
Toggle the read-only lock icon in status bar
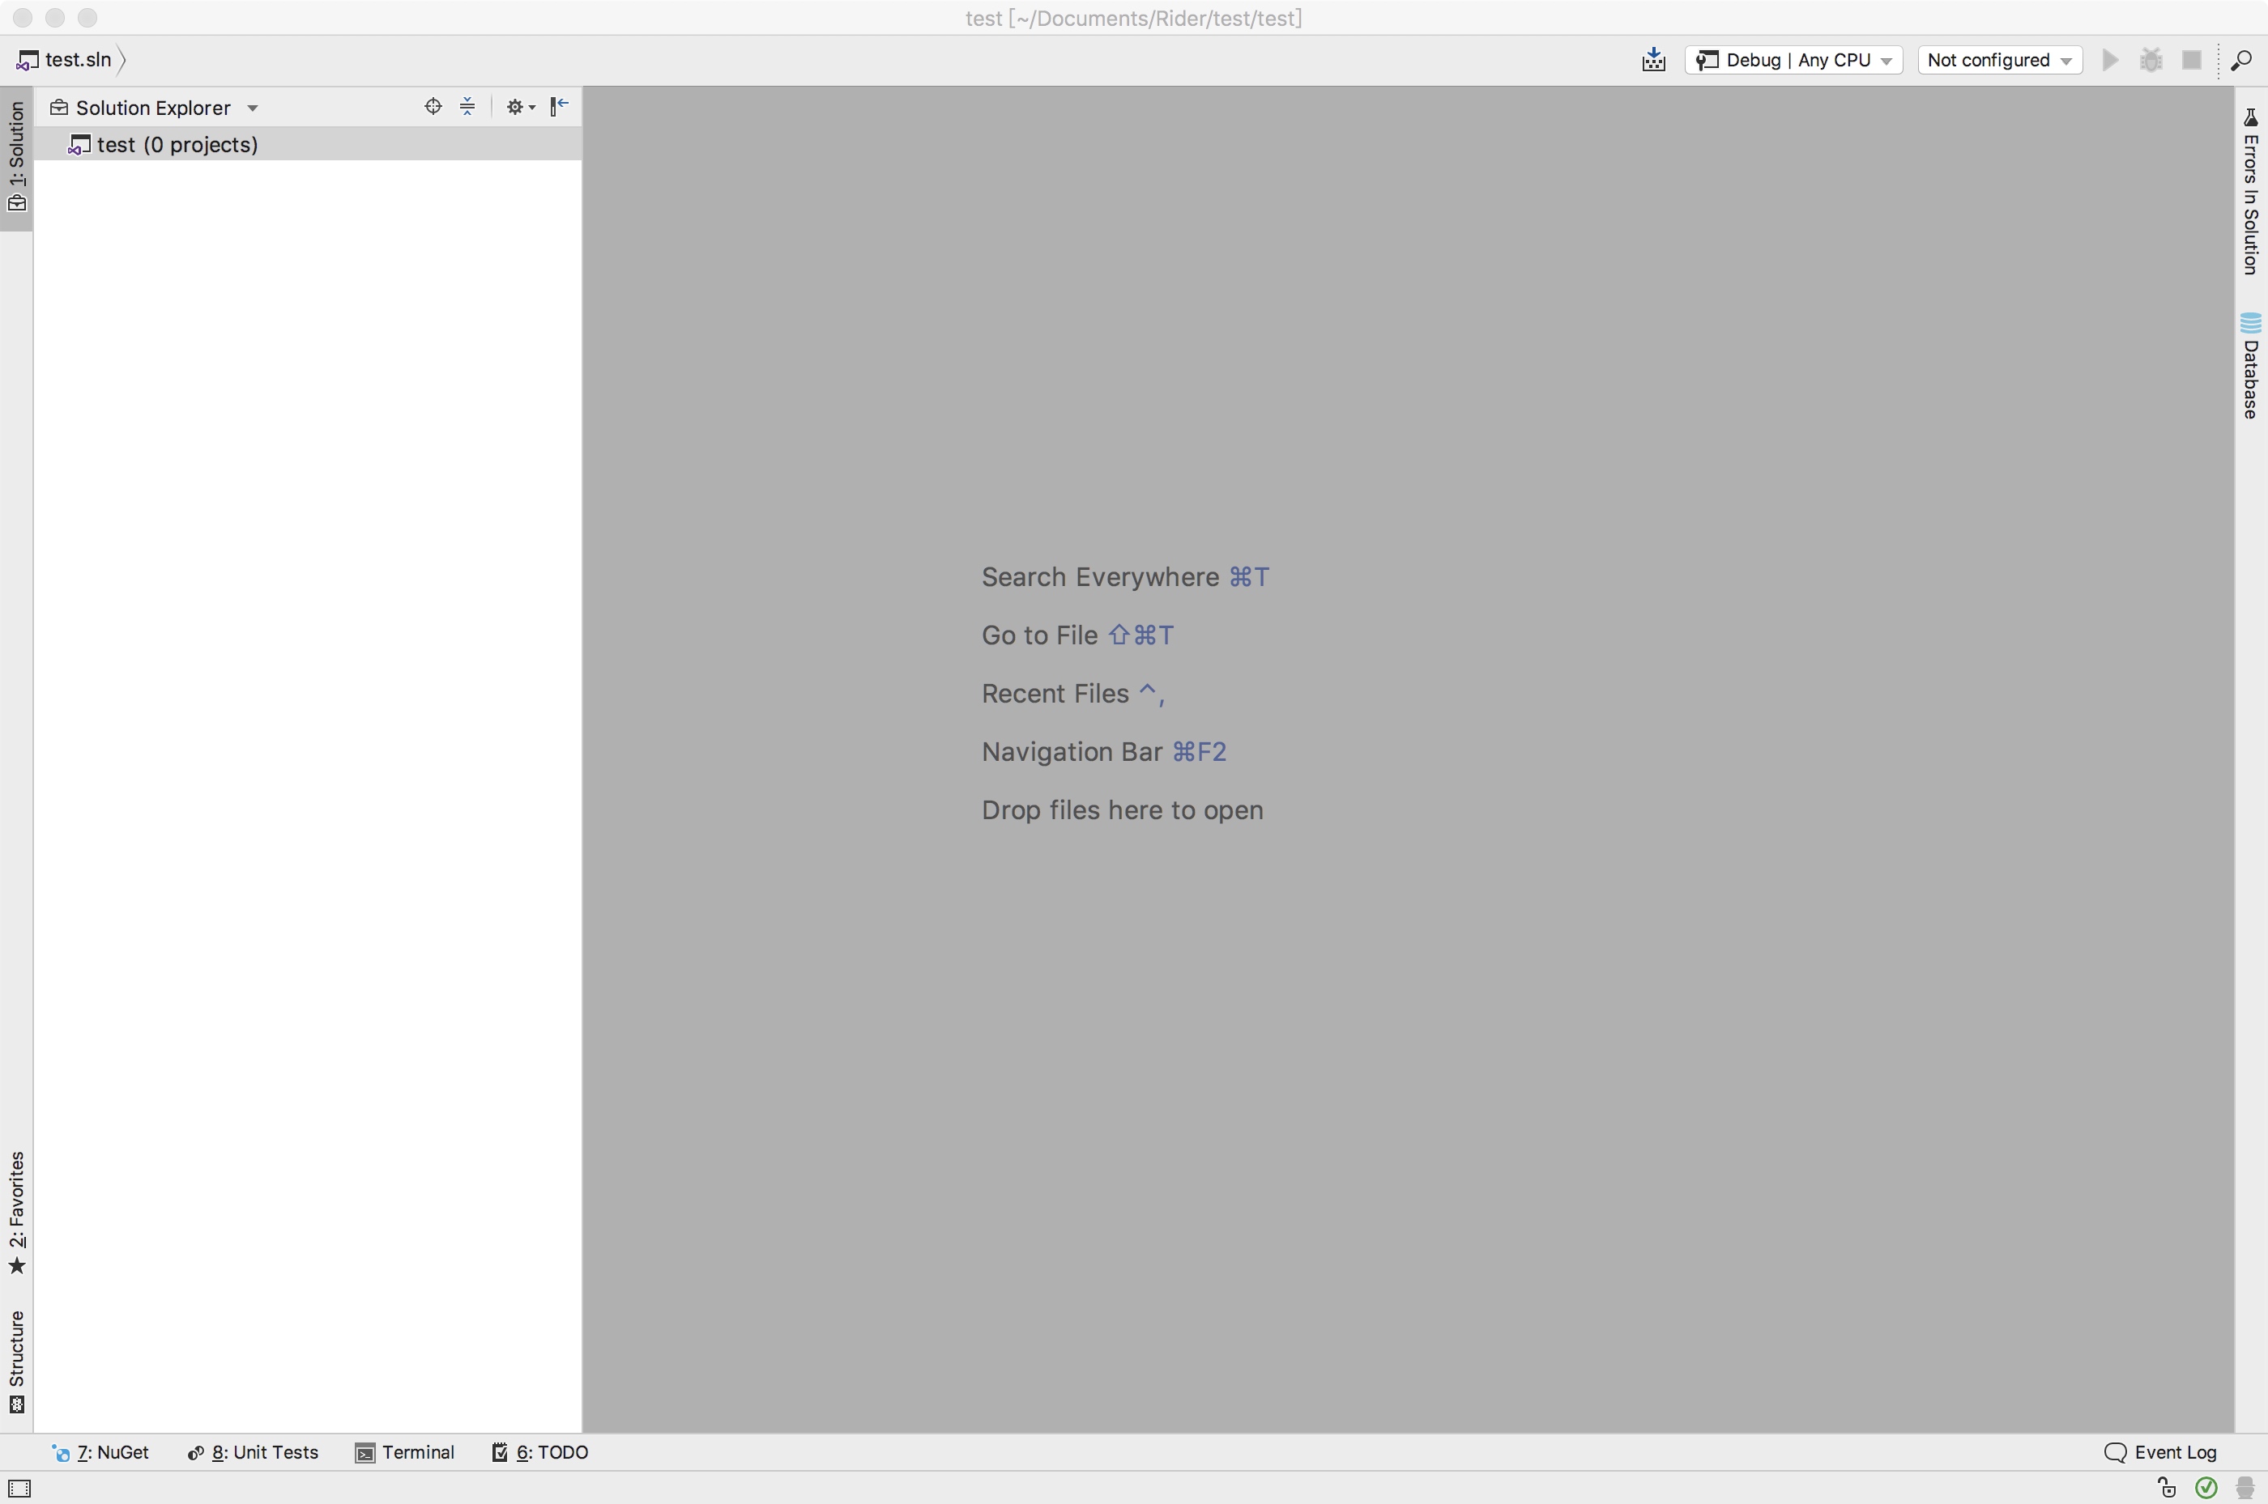pos(2168,1488)
